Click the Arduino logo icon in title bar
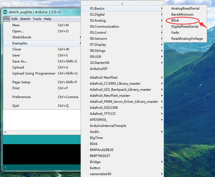Image resolution: width=215 pixels, height=177 pixels. point(5,12)
